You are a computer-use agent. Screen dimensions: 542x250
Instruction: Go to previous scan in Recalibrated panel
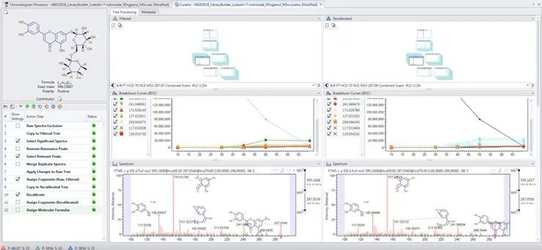tap(325, 85)
